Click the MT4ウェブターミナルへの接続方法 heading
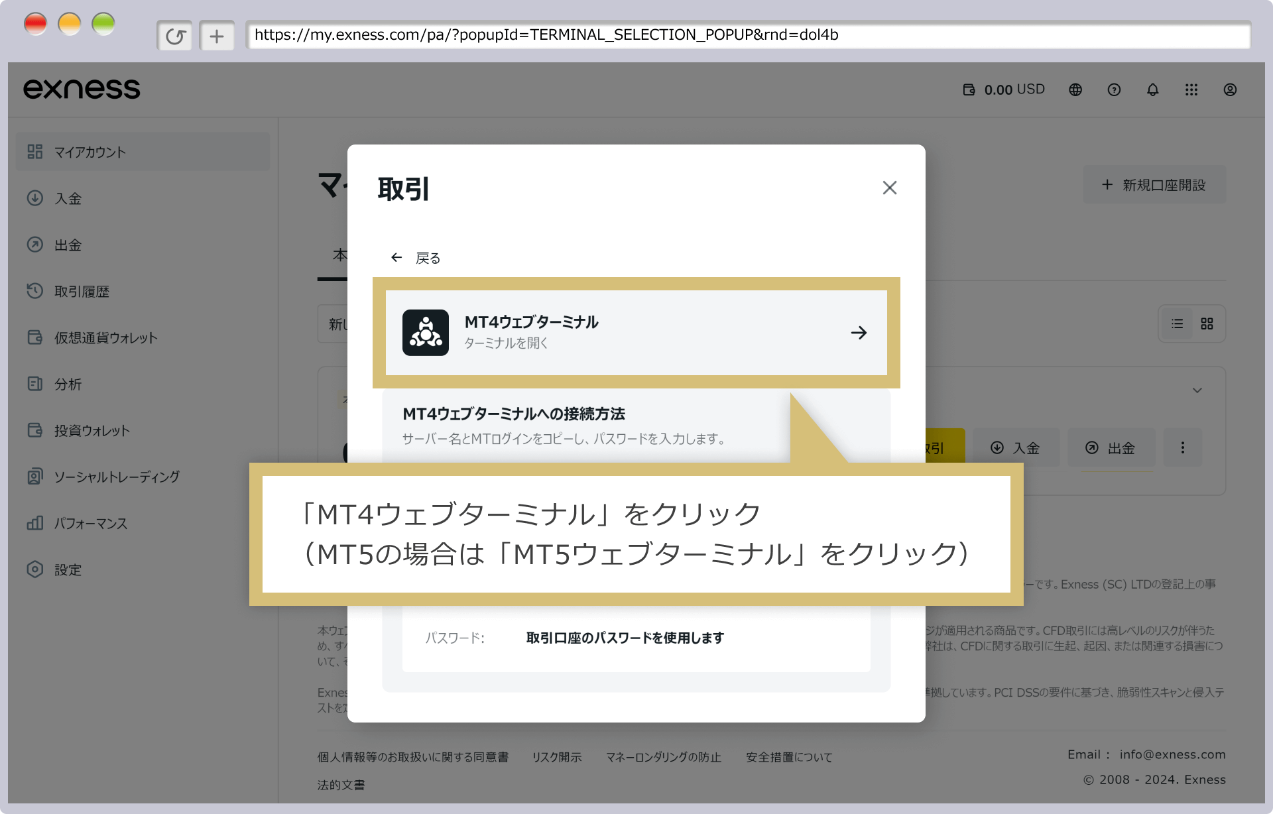This screenshot has width=1273, height=814. point(514,414)
